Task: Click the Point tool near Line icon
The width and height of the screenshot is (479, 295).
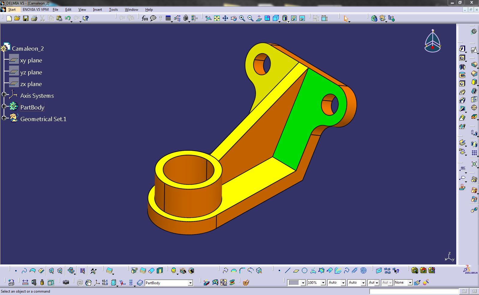Action: coord(279,271)
